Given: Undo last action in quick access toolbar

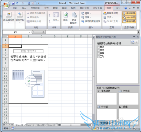Looking at the screenshot, I should coord(17,3).
